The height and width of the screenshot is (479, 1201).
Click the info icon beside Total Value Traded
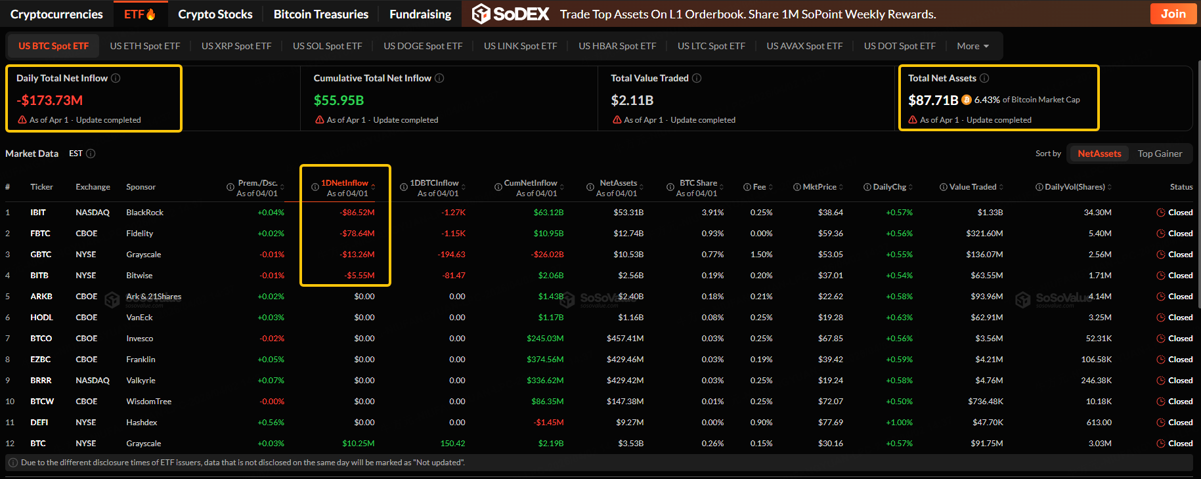pos(697,78)
